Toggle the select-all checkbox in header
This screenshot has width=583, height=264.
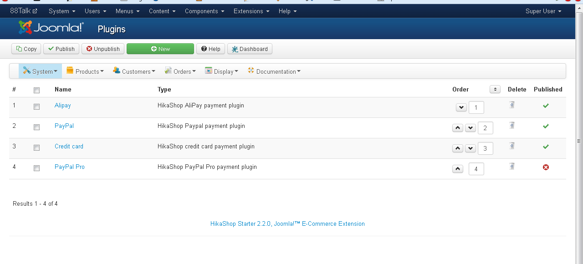pyautogui.click(x=36, y=90)
